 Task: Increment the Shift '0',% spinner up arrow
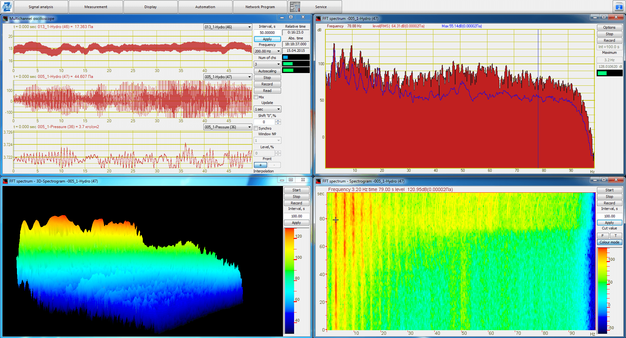click(x=278, y=121)
